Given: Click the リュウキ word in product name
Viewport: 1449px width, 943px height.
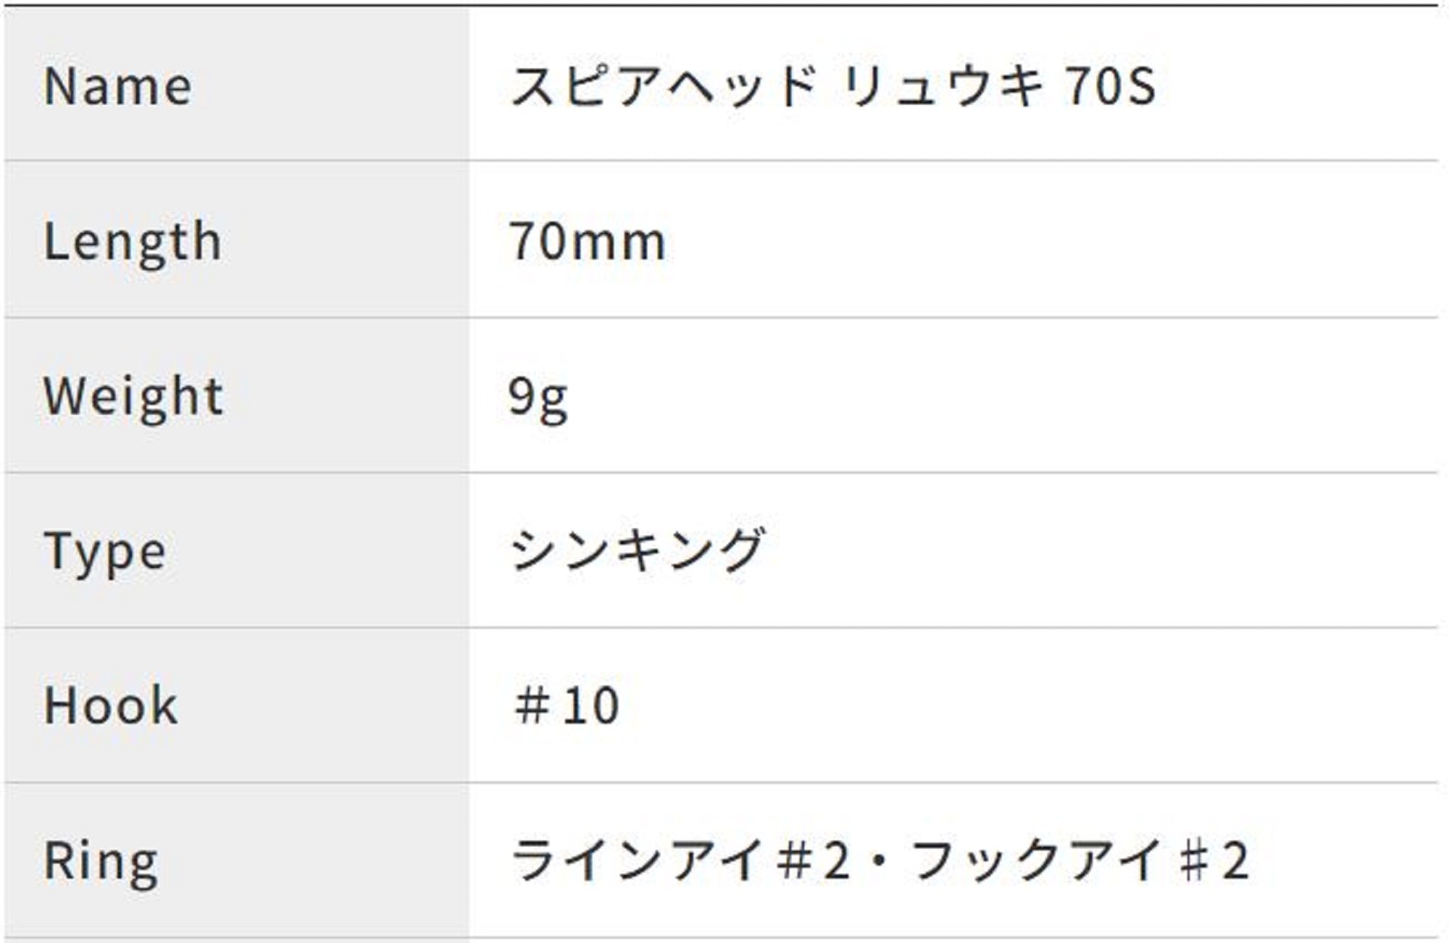Looking at the screenshot, I should tap(943, 87).
